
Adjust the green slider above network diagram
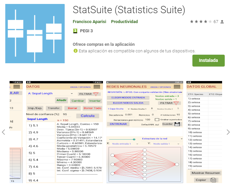[x=122, y=139]
